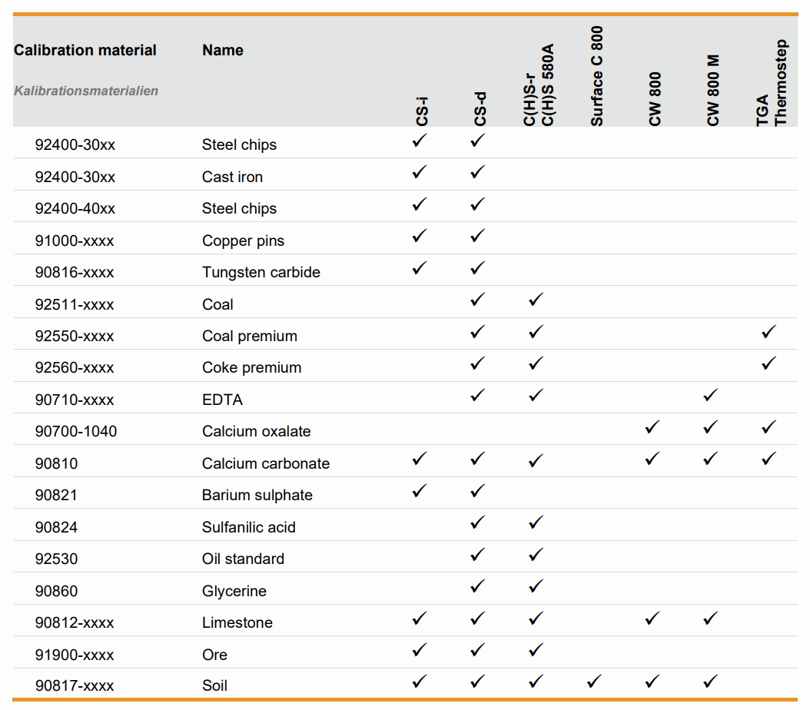Viewport: 810px width, 710px height.
Task: Toggle Coke premium's TGA Thermostep checkmark
Action: tap(769, 363)
